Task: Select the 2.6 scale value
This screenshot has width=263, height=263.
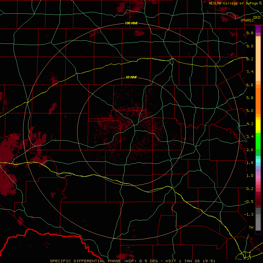Action: click(250, 150)
